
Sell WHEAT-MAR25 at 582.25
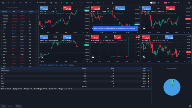click(44, 37)
